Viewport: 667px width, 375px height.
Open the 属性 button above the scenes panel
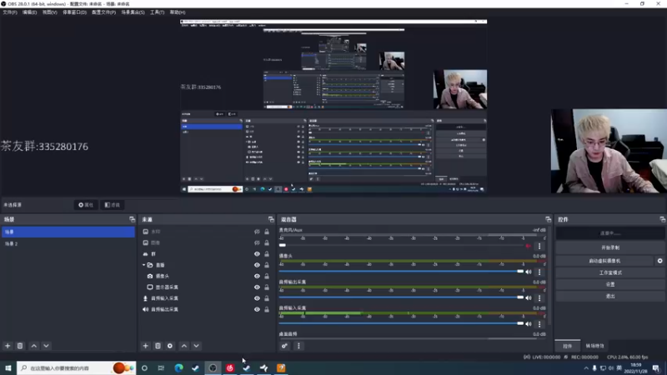click(86, 205)
